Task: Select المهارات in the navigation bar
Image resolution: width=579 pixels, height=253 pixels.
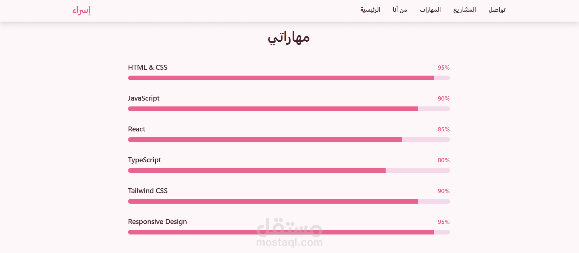Action: [x=430, y=10]
